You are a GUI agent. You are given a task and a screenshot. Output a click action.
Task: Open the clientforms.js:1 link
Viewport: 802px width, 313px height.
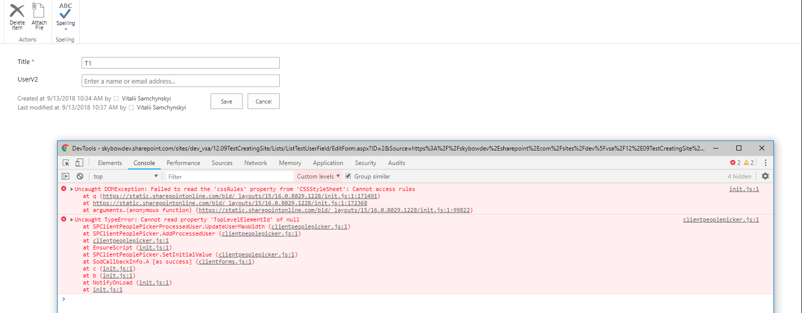(225, 261)
